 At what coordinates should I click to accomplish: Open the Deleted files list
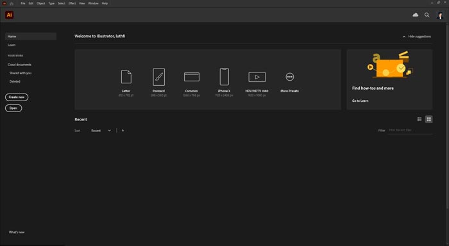tap(15, 81)
